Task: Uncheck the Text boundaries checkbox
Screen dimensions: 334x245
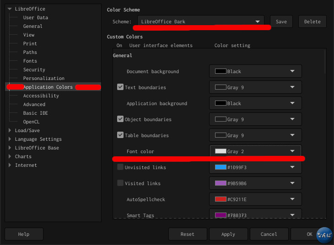Action: click(x=120, y=87)
